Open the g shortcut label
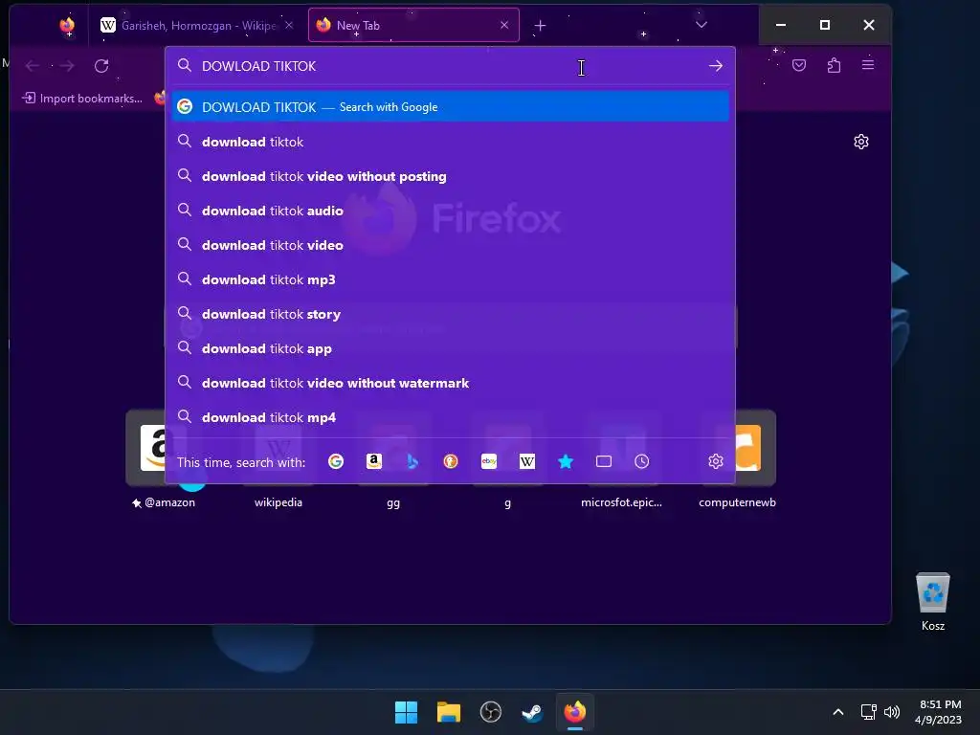 507,503
